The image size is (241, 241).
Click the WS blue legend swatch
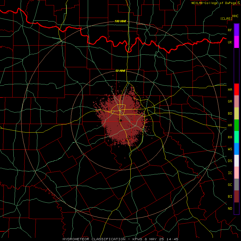coord(236,149)
